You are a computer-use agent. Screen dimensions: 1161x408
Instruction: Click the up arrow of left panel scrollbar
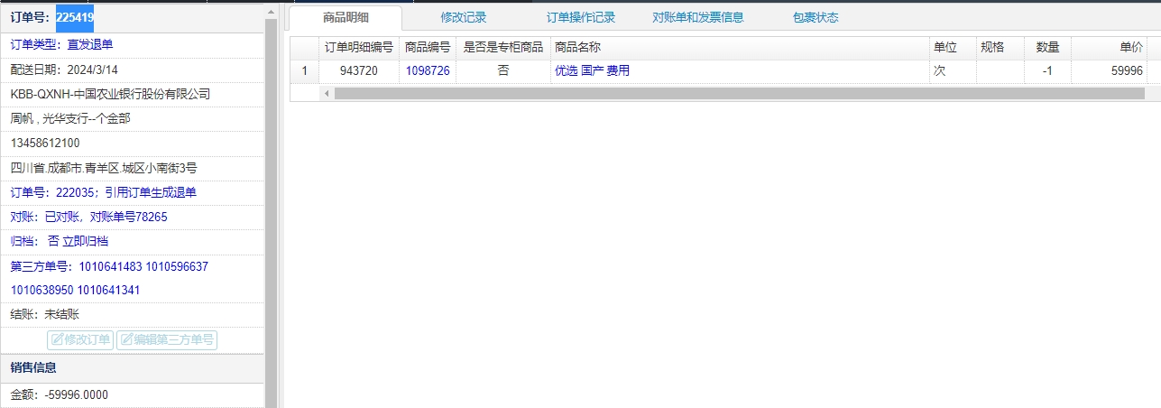tap(271, 10)
